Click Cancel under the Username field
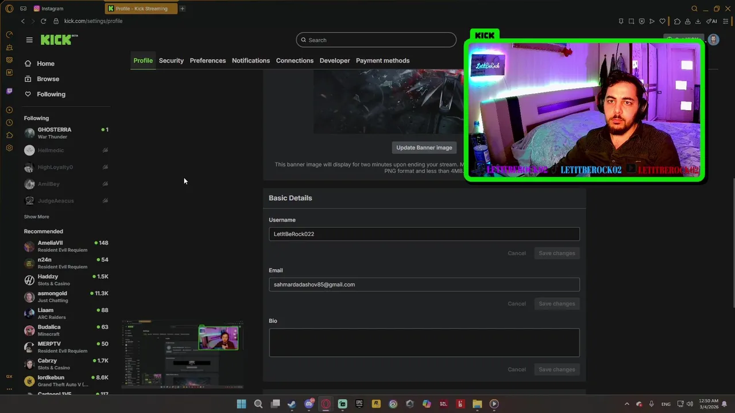The width and height of the screenshot is (735, 413). click(516, 253)
